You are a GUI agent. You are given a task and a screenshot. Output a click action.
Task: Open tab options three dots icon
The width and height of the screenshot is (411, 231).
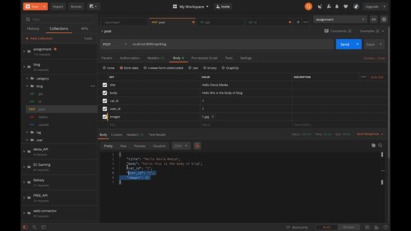(306, 22)
